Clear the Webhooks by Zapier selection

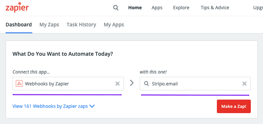click(118, 83)
